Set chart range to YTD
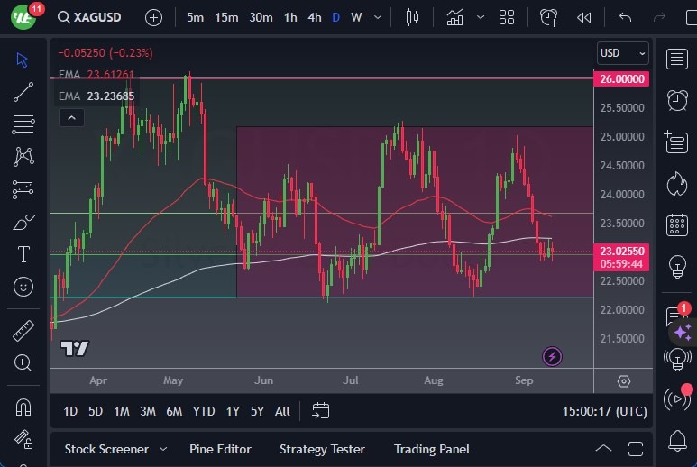Image resolution: width=697 pixels, height=467 pixels. tap(204, 411)
